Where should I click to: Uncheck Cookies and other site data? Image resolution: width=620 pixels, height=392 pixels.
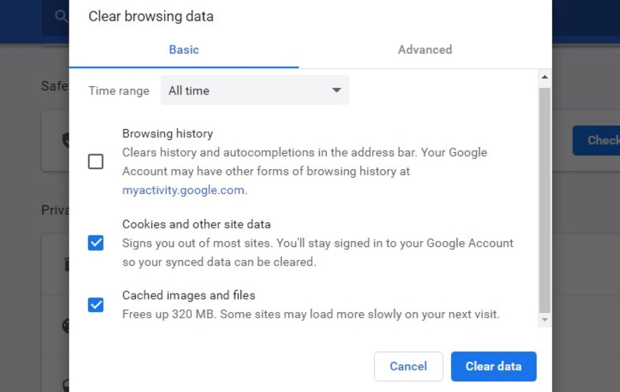point(95,243)
